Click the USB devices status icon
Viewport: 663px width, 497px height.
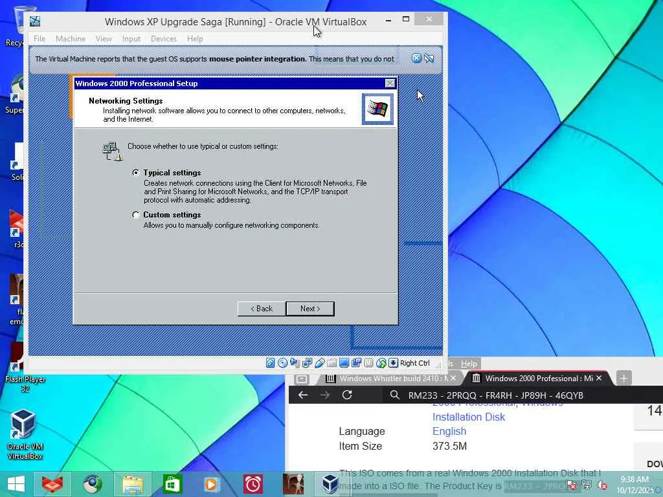(x=320, y=362)
